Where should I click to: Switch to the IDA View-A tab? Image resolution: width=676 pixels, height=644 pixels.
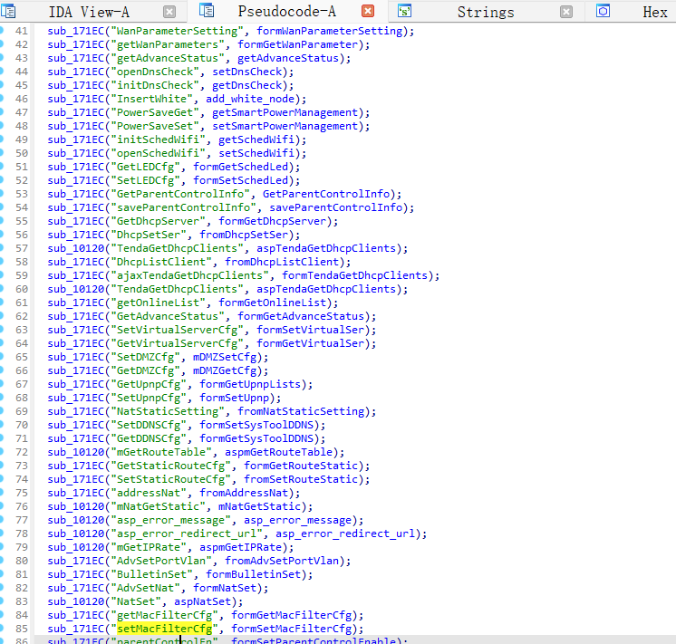click(x=89, y=12)
